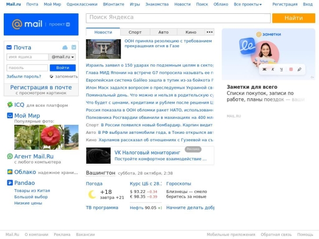Click the orange Найти button
This screenshot has height=239, width=319.
point(293,18)
